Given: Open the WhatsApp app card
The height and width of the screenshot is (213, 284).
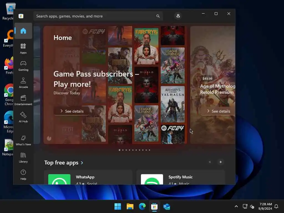Looking at the screenshot, I should tap(88, 177).
